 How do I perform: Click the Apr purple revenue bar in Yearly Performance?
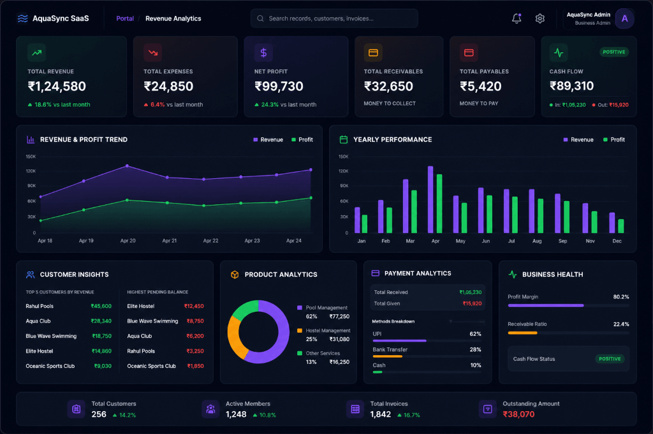click(x=430, y=200)
